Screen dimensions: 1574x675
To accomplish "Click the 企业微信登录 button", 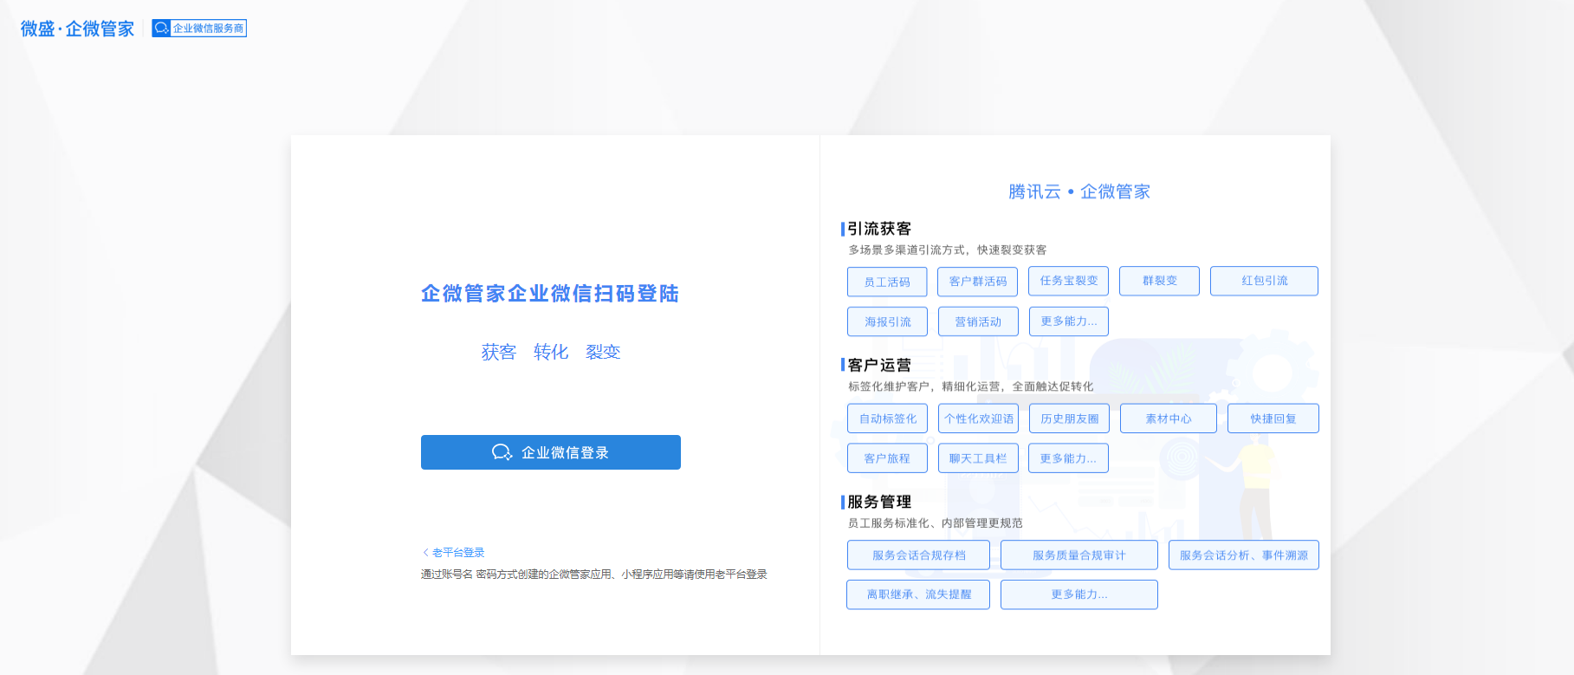I will 551,452.
